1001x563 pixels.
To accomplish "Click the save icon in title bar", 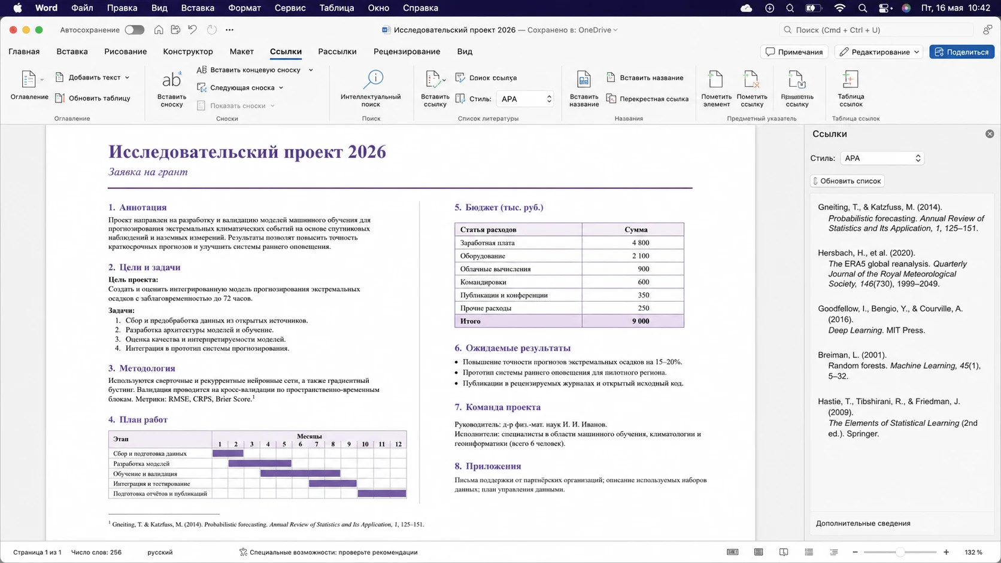I will click(x=175, y=30).
